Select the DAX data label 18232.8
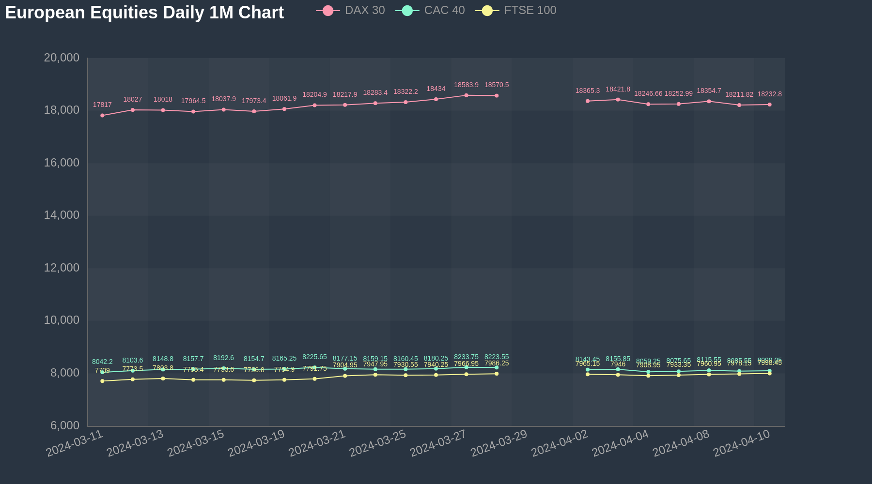This screenshot has height=484, width=872. [x=770, y=94]
